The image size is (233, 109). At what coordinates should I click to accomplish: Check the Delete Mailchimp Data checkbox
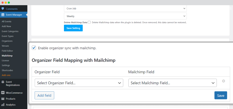tap(89, 22)
